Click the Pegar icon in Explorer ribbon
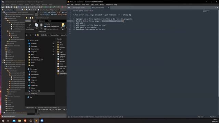Screen dimensions: 219x123 41,25
